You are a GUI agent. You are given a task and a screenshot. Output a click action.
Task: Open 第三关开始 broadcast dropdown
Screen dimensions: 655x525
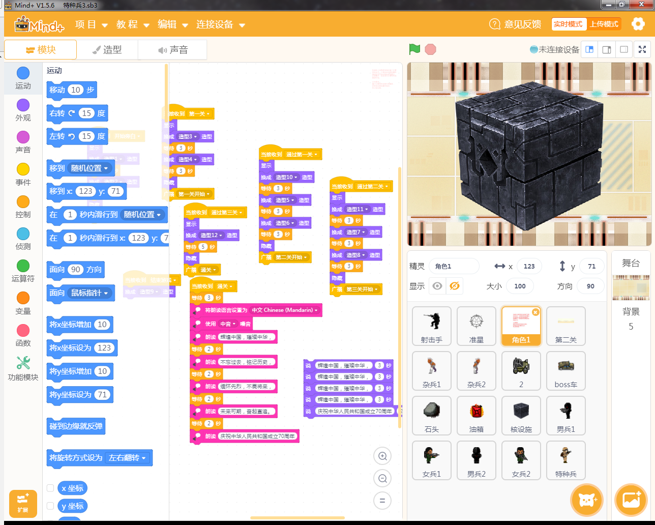point(362,289)
